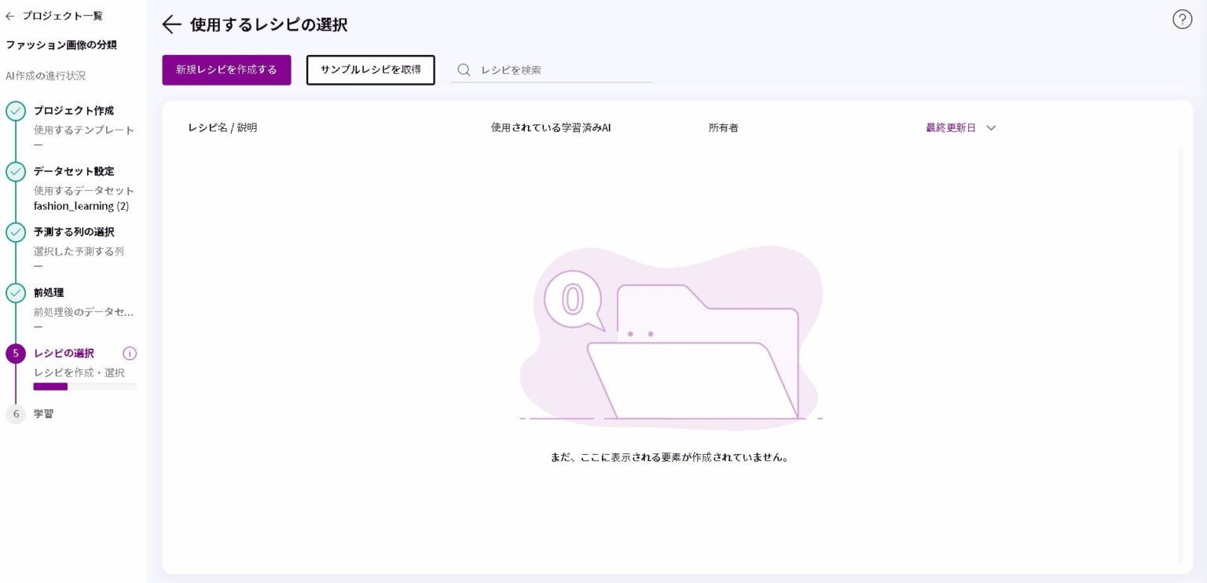Sort by 最終更新日 column header
Screen dimensions: 1207x583
(x=950, y=128)
